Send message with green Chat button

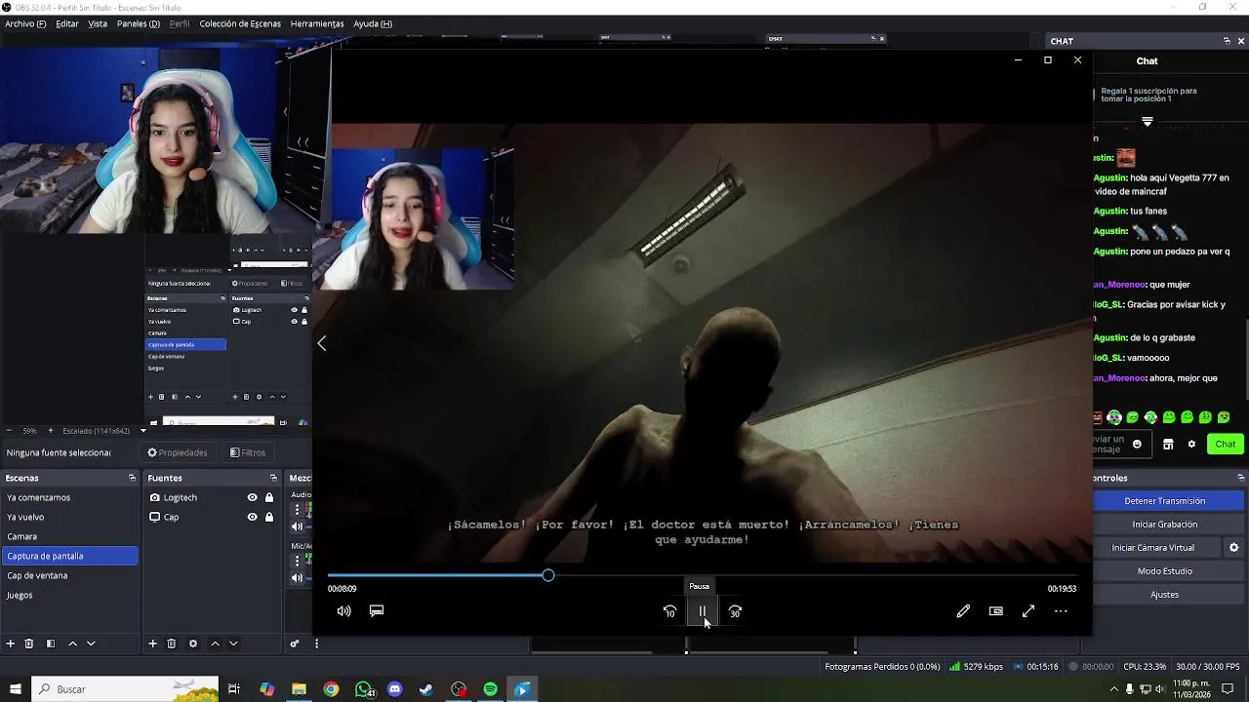1226,445
